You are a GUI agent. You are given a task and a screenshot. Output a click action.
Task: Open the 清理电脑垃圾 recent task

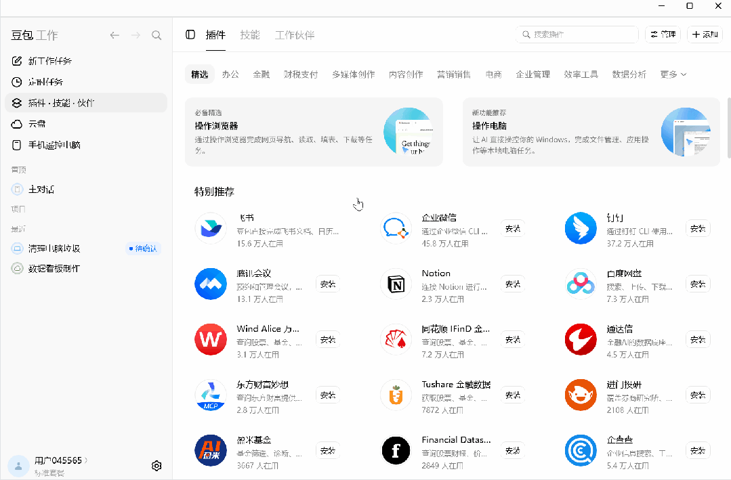tap(86, 248)
